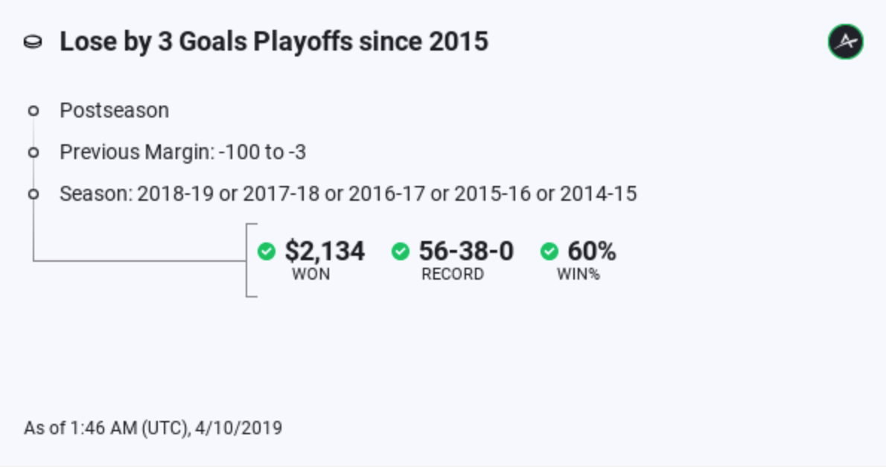This screenshot has width=886, height=467.
Task: Open the Action Network logo badge
Action: [845, 41]
